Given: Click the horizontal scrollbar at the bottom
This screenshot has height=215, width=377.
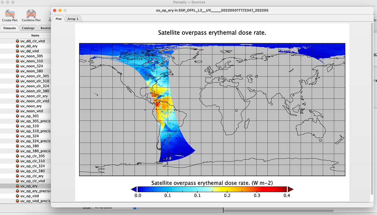Looking at the screenshot, I should click(x=280, y=211).
